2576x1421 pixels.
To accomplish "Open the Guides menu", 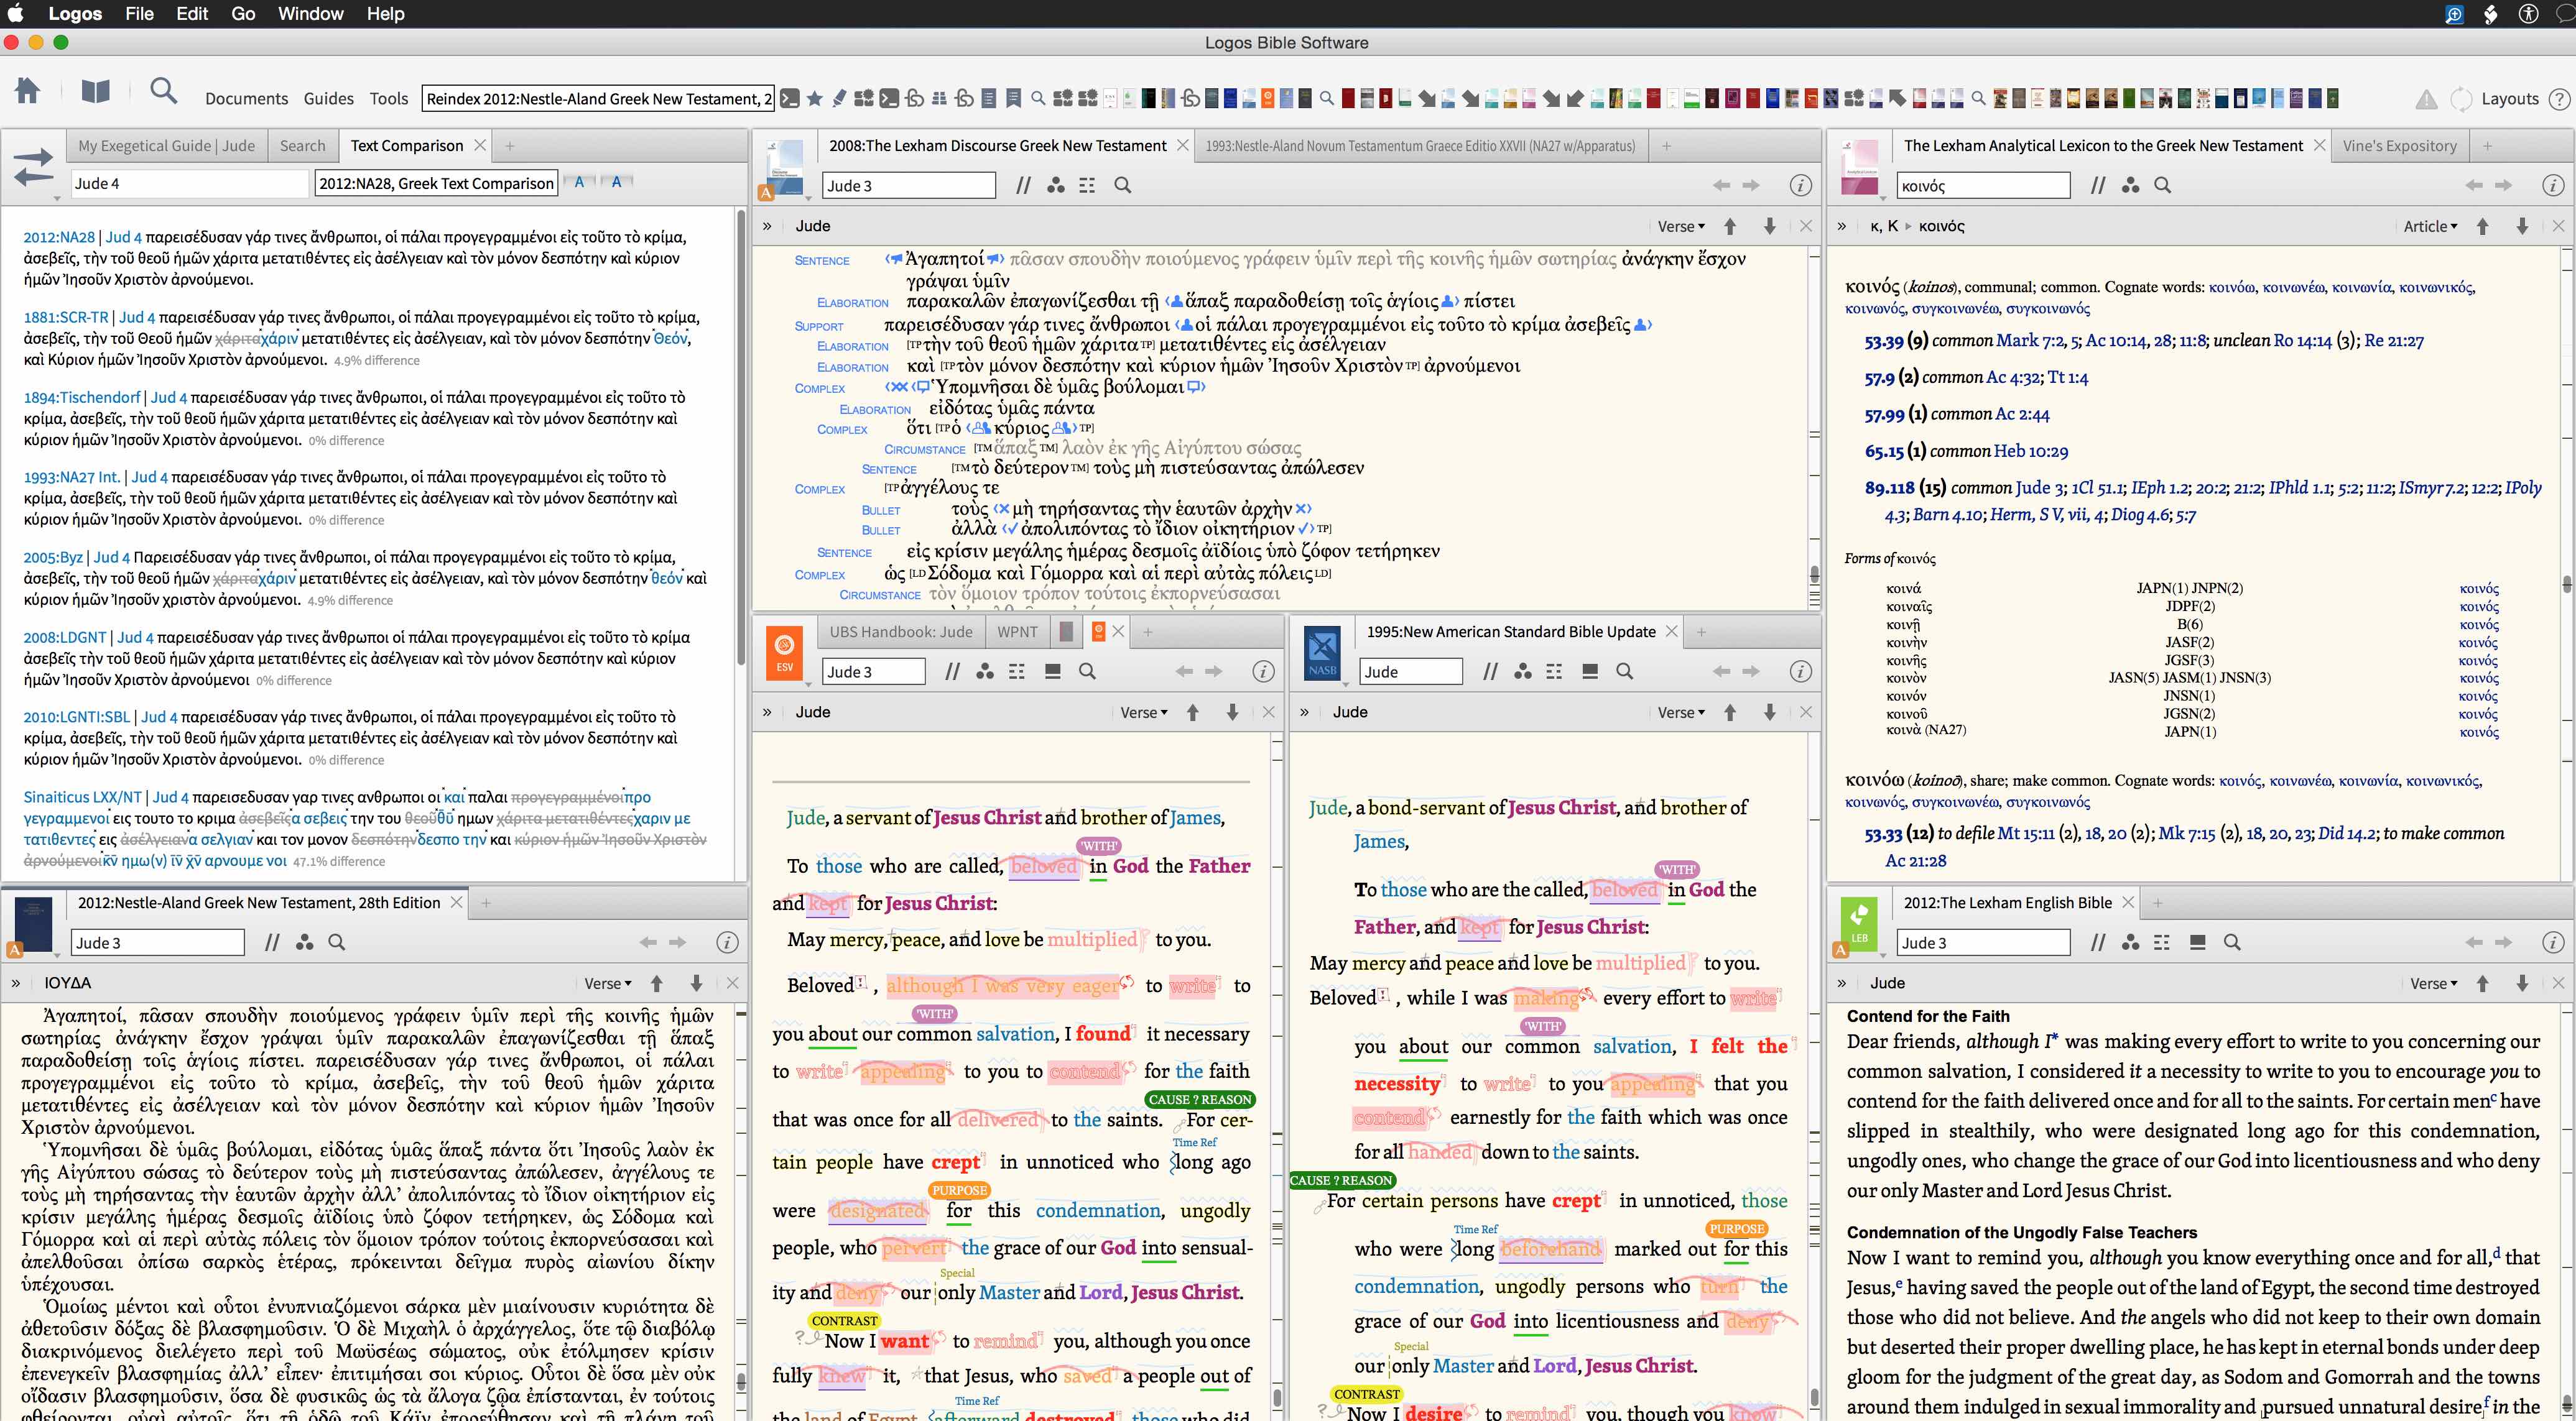I will point(328,99).
